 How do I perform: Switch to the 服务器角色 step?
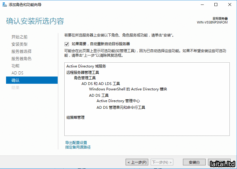click(21, 59)
